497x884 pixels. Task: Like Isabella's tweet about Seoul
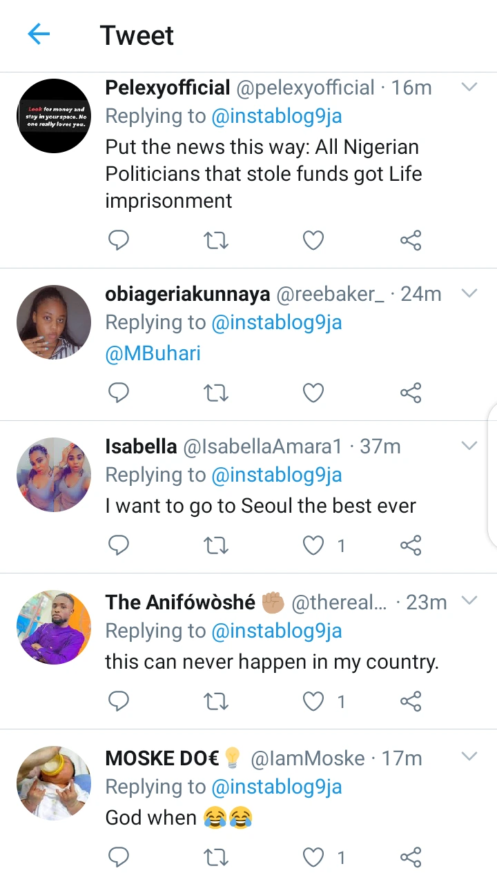point(313,545)
